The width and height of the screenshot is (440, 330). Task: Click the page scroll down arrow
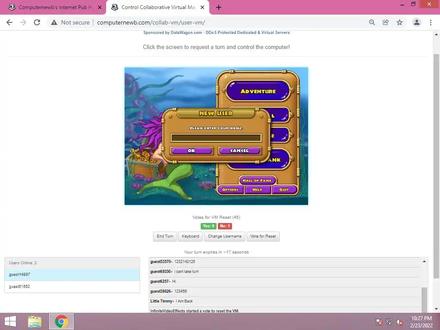click(x=436, y=309)
